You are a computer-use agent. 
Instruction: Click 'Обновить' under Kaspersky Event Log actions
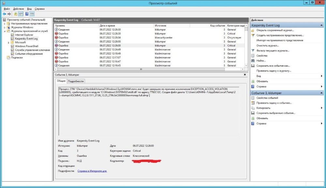click(262, 81)
